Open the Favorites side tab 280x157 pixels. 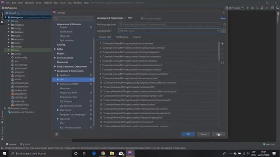pyautogui.click(x=2, y=116)
